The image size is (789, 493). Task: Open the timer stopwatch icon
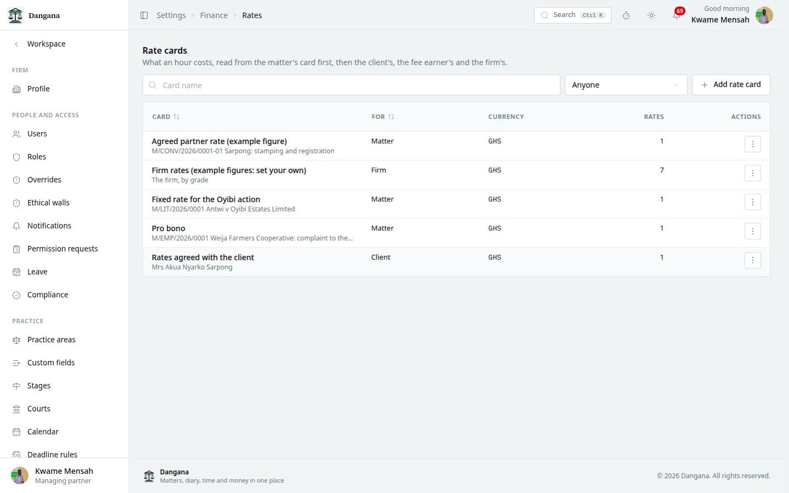[626, 15]
